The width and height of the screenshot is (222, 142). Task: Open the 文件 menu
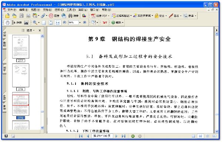[x=11, y=10]
